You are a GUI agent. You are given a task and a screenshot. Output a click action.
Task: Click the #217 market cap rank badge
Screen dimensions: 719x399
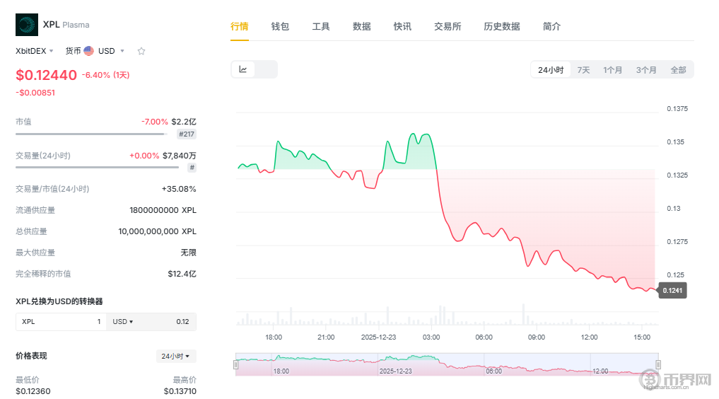[x=187, y=134]
